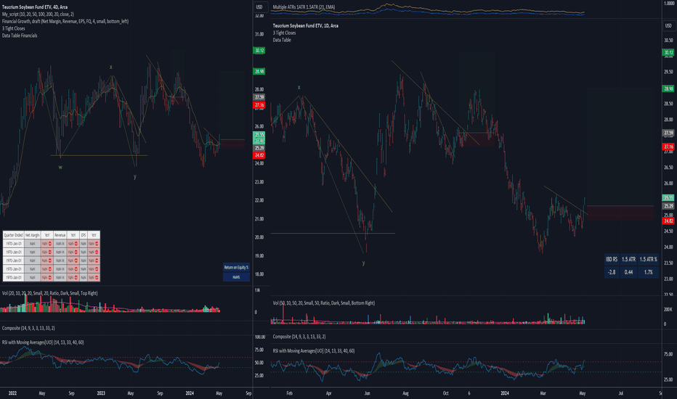Click the Mar label on right time axis
Viewport: 677px width, 399px height.
[543, 393]
